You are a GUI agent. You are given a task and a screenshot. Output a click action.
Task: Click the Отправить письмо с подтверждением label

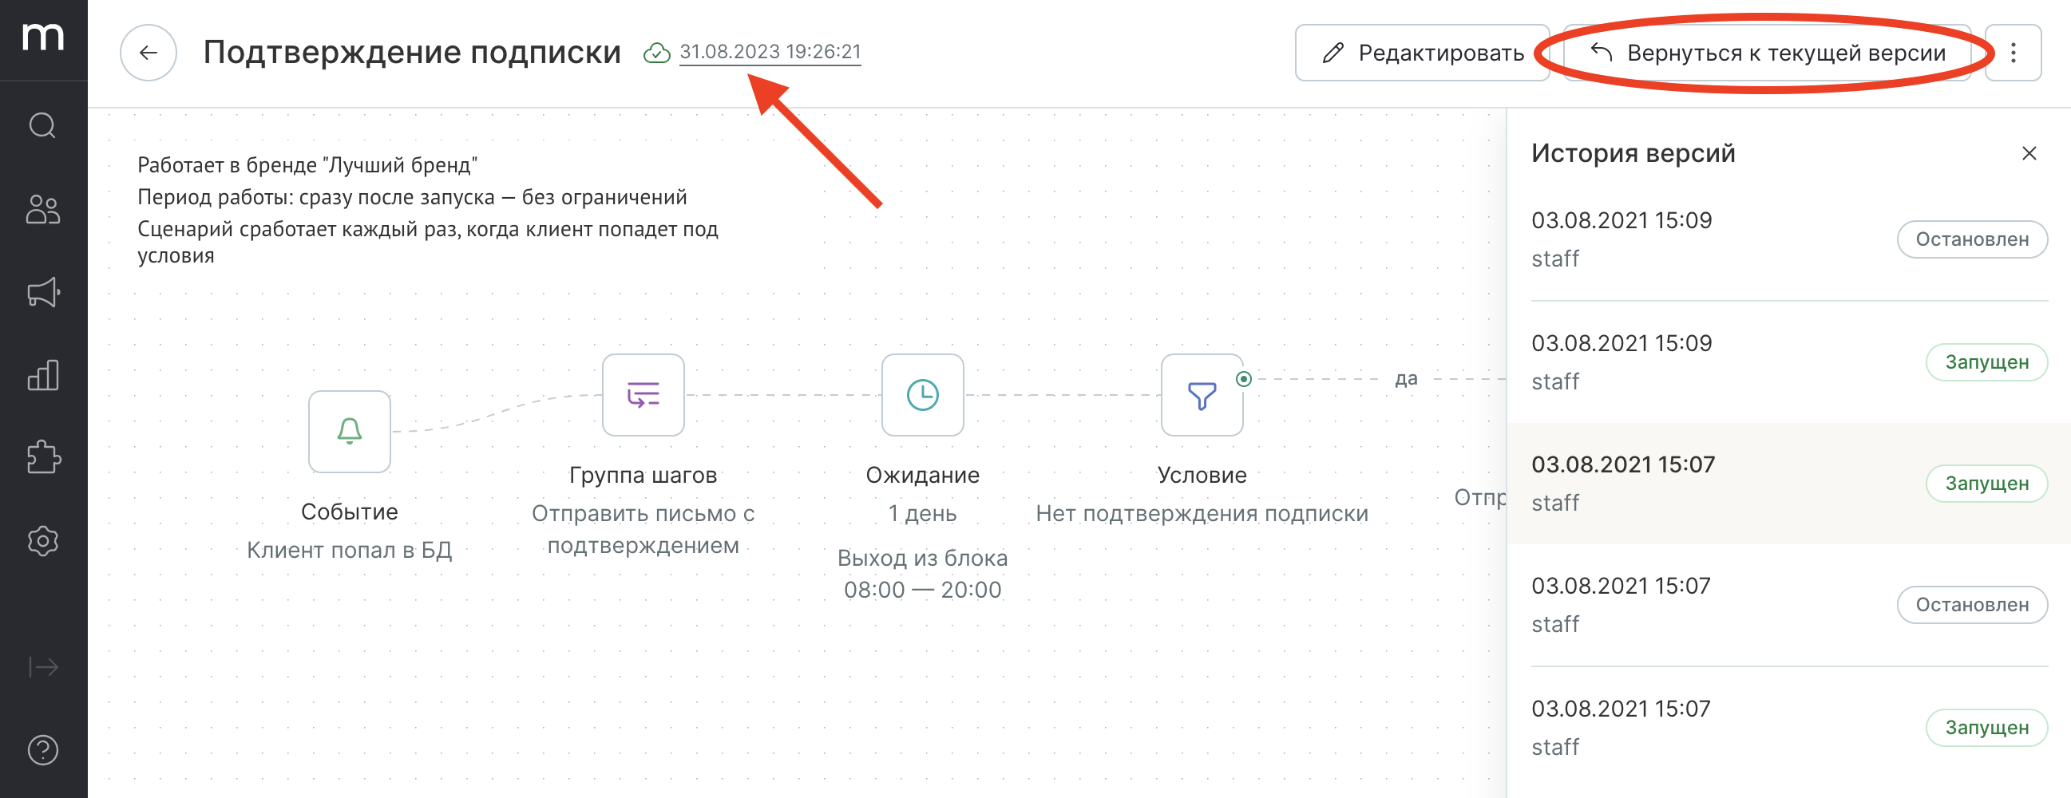pos(643,529)
